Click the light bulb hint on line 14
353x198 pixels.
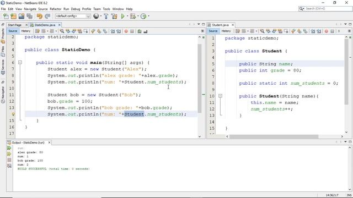tap(13, 114)
